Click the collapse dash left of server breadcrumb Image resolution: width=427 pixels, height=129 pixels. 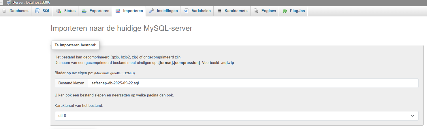tap(2, 2)
